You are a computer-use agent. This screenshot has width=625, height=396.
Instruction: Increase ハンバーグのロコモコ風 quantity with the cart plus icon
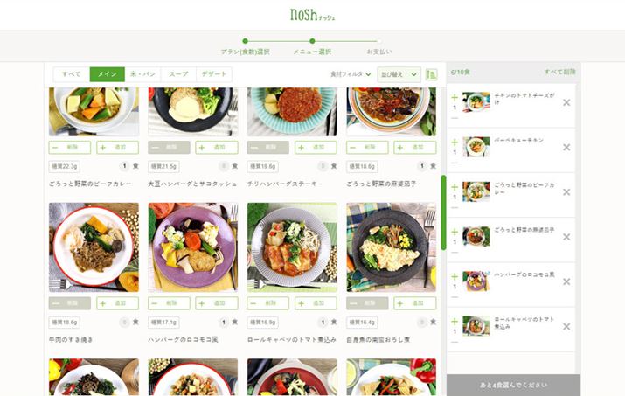(x=455, y=276)
